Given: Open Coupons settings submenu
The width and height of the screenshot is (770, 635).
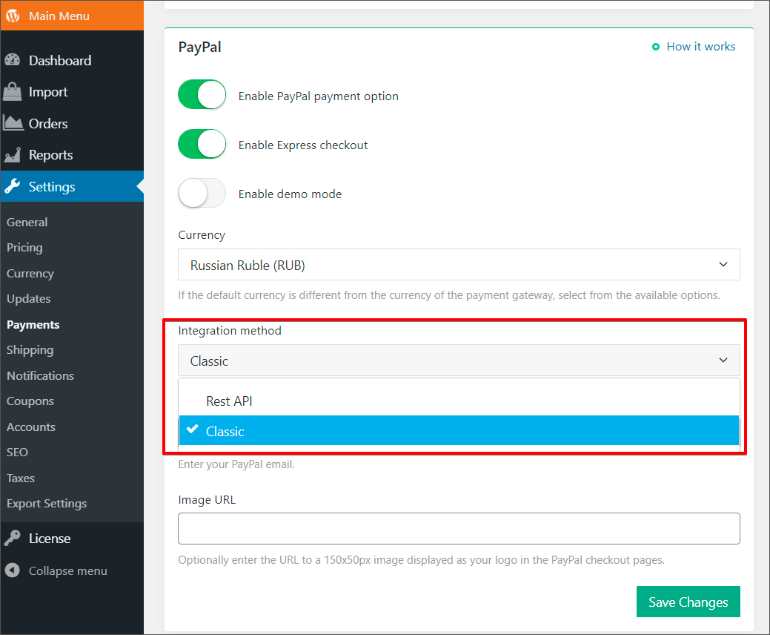Looking at the screenshot, I should tap(30, 401).
